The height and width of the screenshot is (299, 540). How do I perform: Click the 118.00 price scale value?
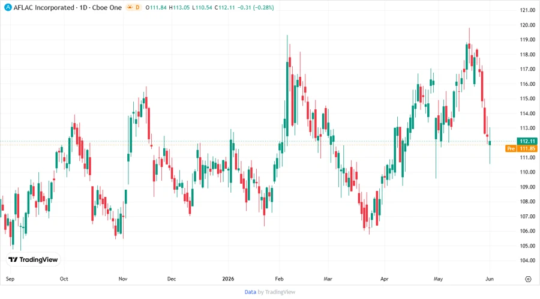527,55
